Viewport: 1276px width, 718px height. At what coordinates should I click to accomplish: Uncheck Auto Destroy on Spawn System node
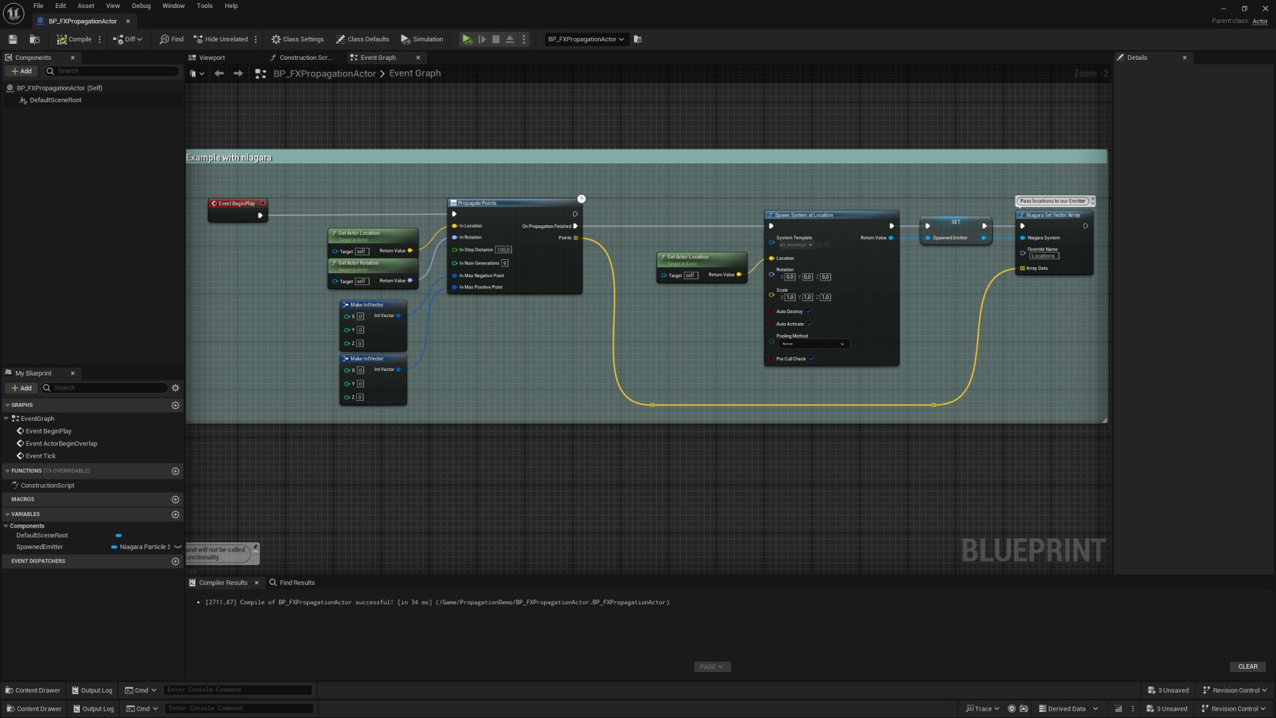tap(809, 311)
